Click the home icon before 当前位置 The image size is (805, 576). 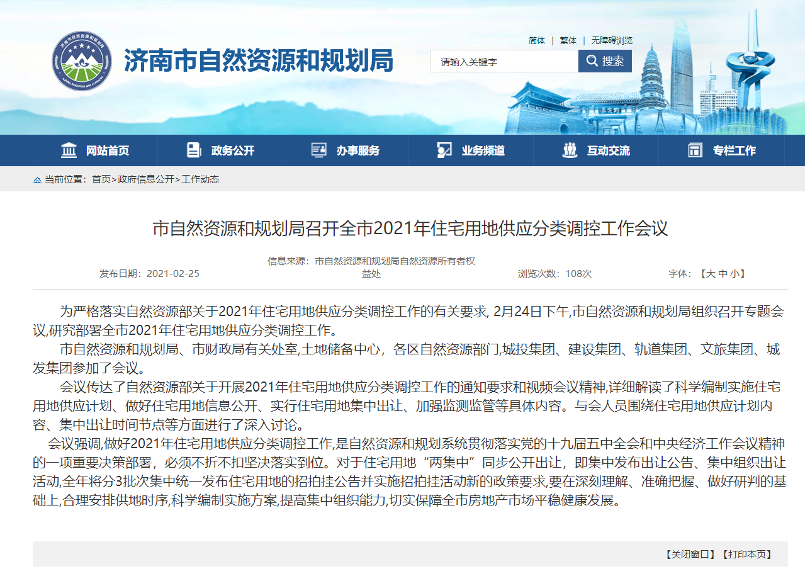[37, 180]
